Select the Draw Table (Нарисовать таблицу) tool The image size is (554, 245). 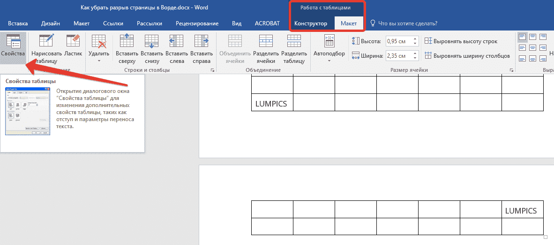(x=46, y=48)
